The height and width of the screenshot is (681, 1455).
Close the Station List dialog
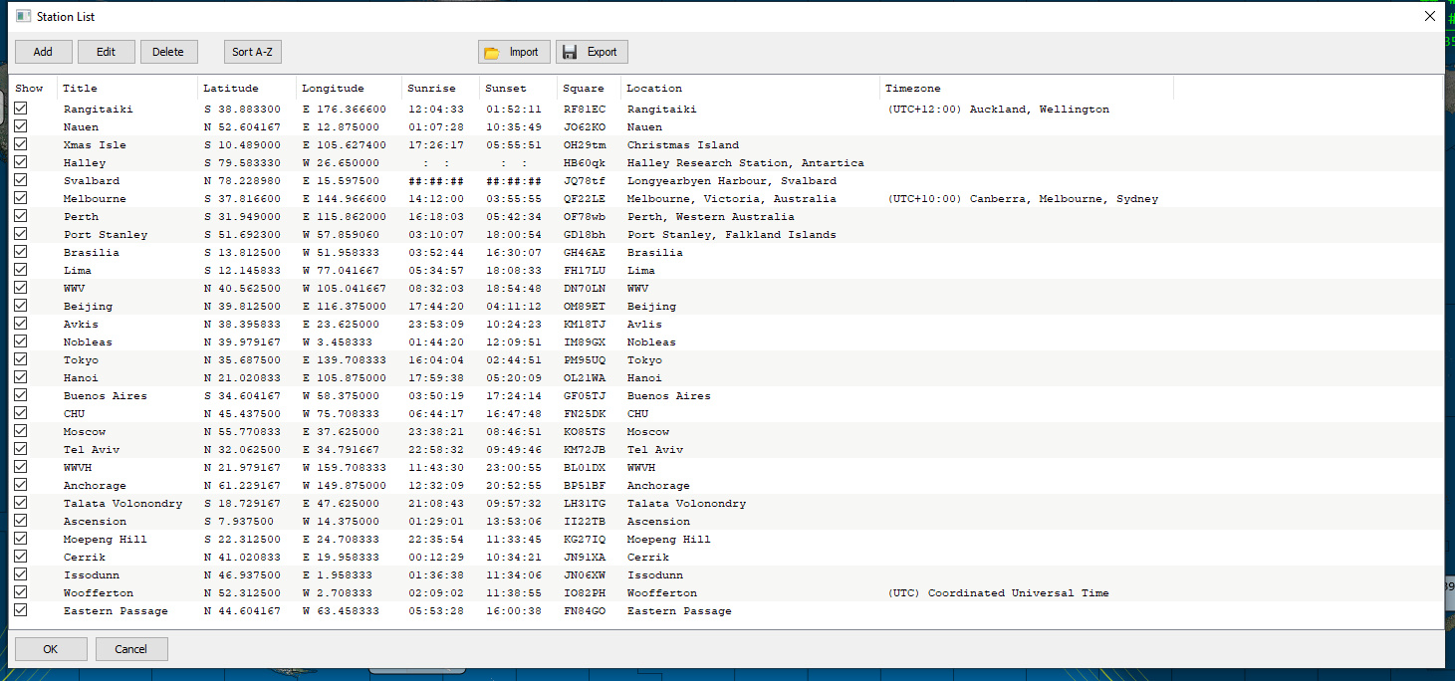[1430, 16]
